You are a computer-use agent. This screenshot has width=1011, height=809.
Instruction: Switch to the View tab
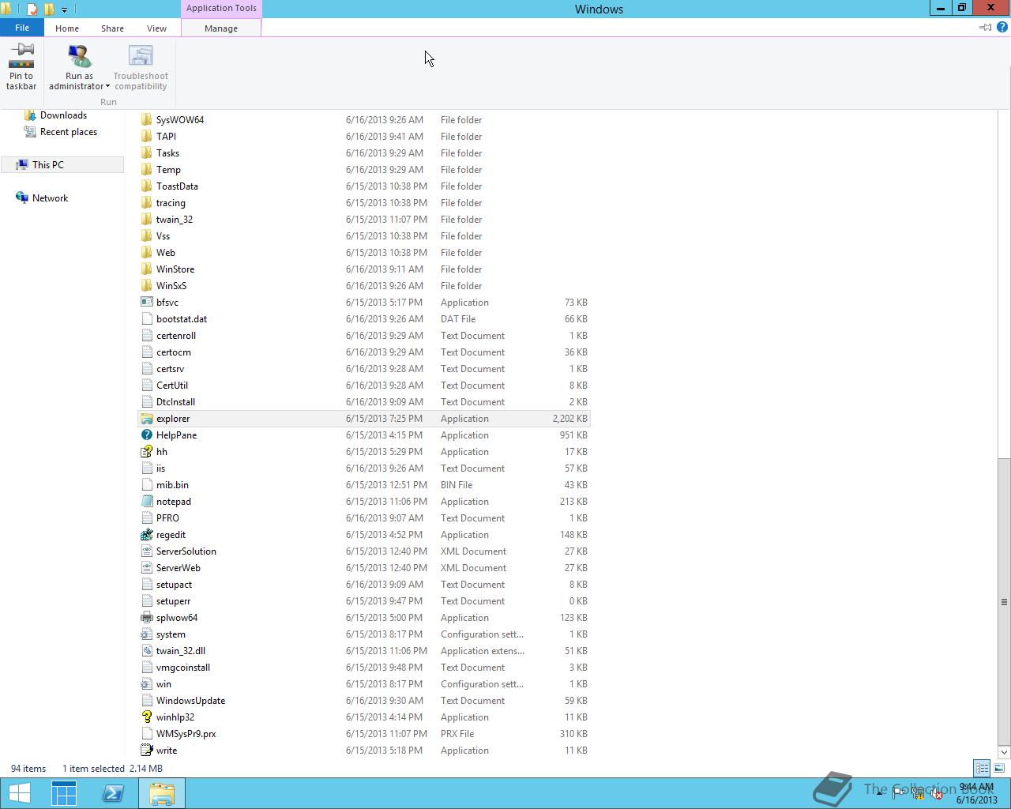pyautogui.click(x=156, y=28)
